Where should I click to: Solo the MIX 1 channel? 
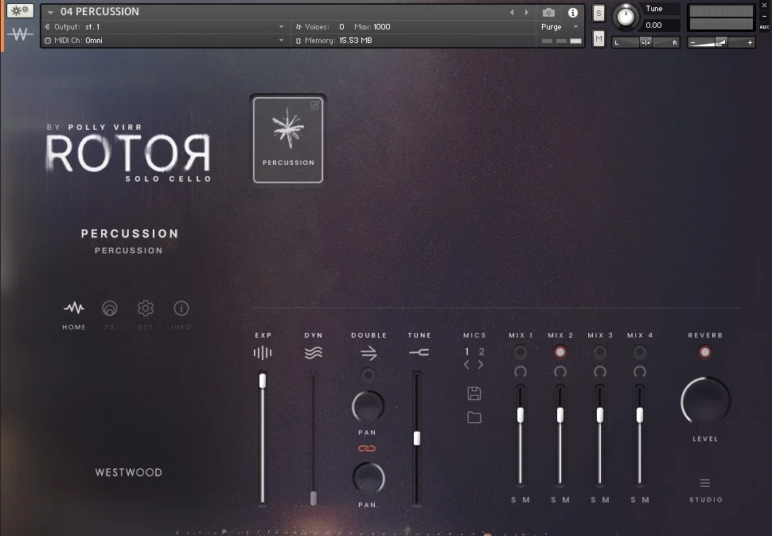point(513,499)
